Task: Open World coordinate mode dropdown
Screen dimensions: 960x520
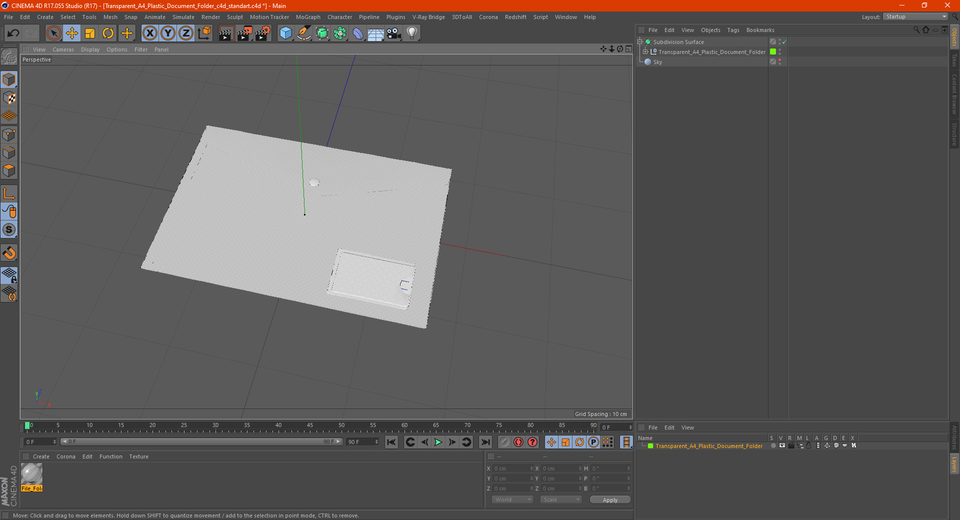Action: pos(512,499)
